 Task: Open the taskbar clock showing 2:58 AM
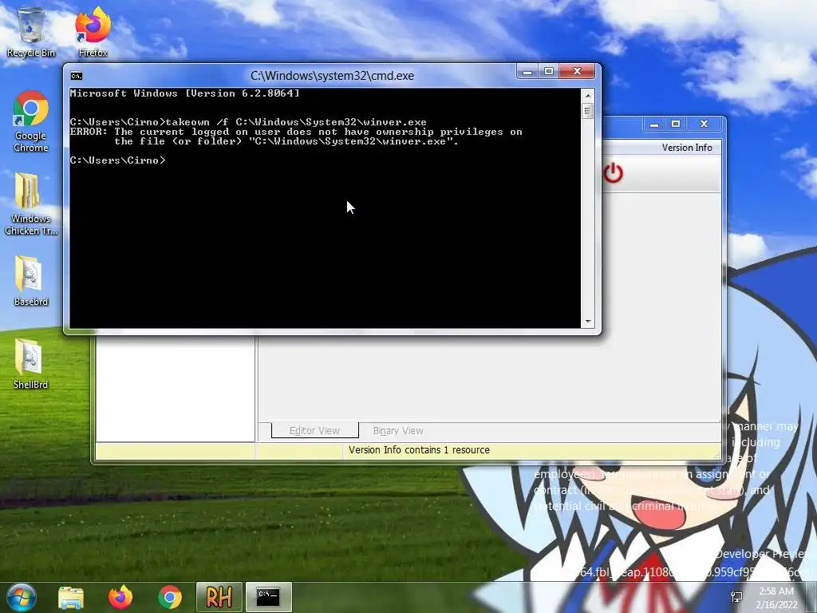[777, 598]
